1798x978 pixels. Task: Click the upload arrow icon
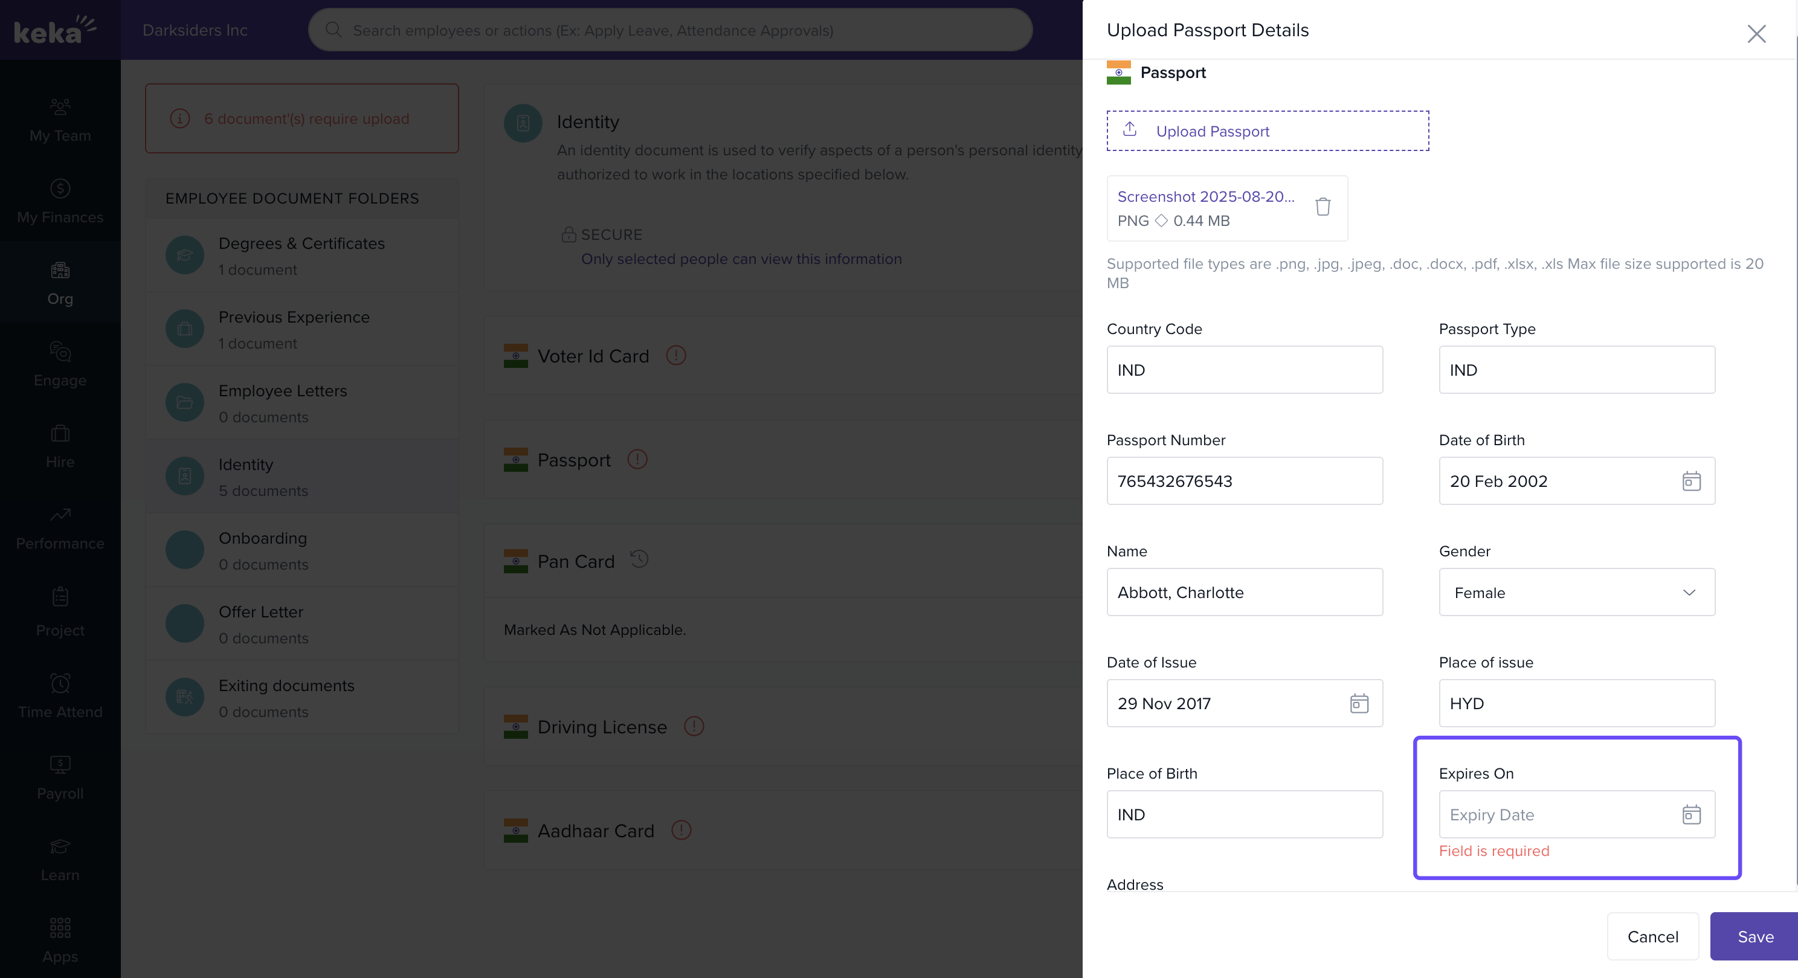1130,130
